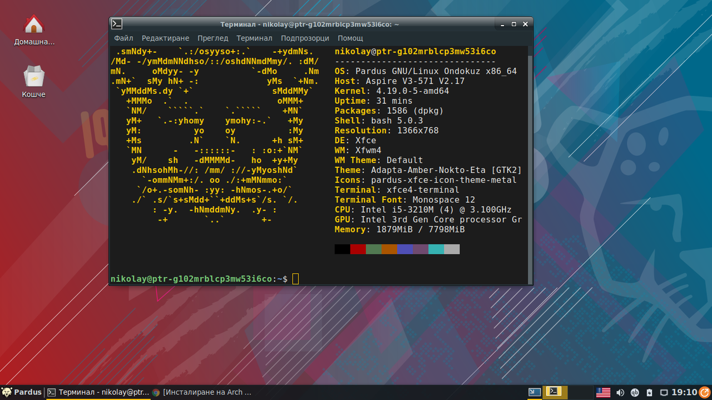This screenshot has height=400, width=712.
Task: Click the 19:10 clock in panel
Action: (x=684, y=392)
